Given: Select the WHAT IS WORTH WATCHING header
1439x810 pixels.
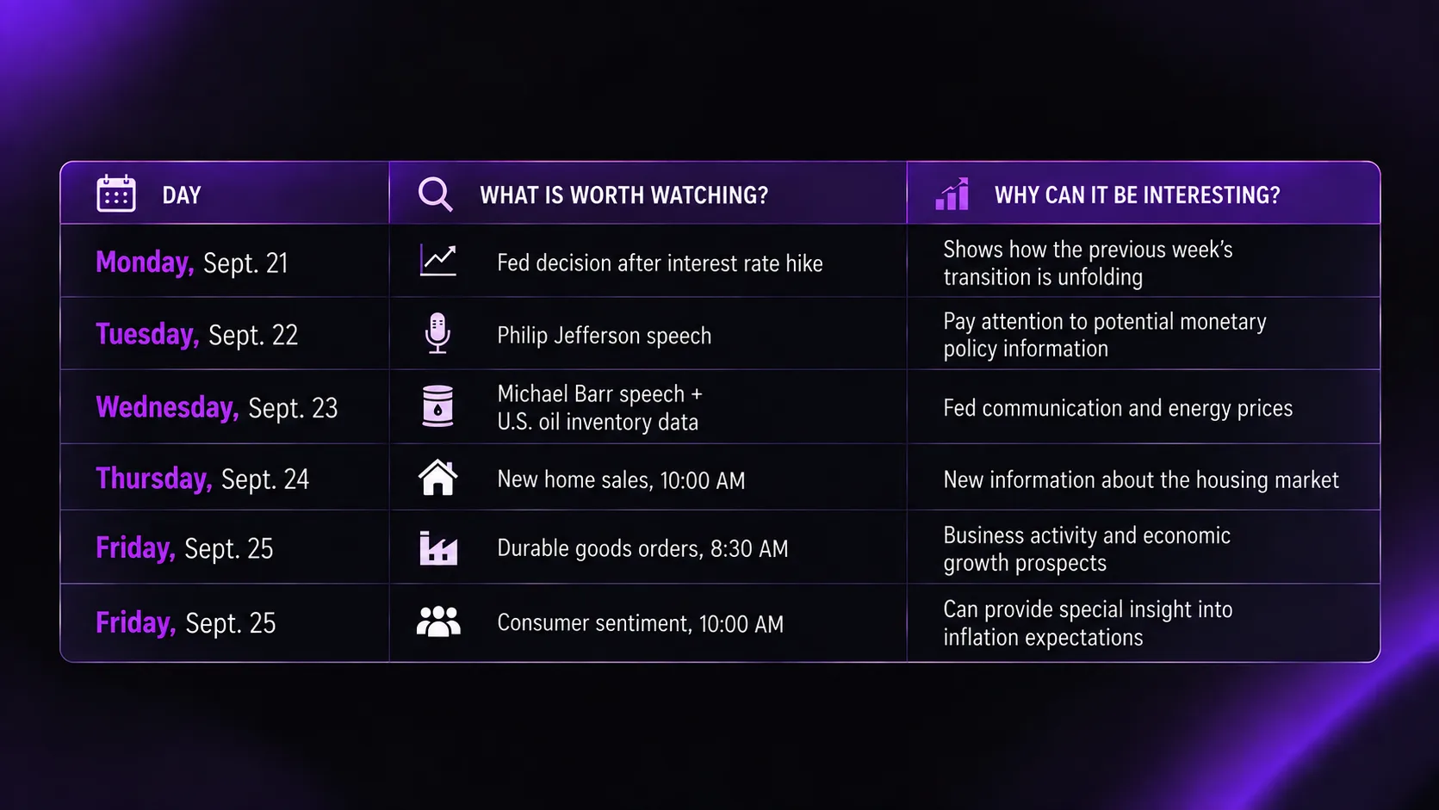Looking at the screenshot, I should (624, 195).
